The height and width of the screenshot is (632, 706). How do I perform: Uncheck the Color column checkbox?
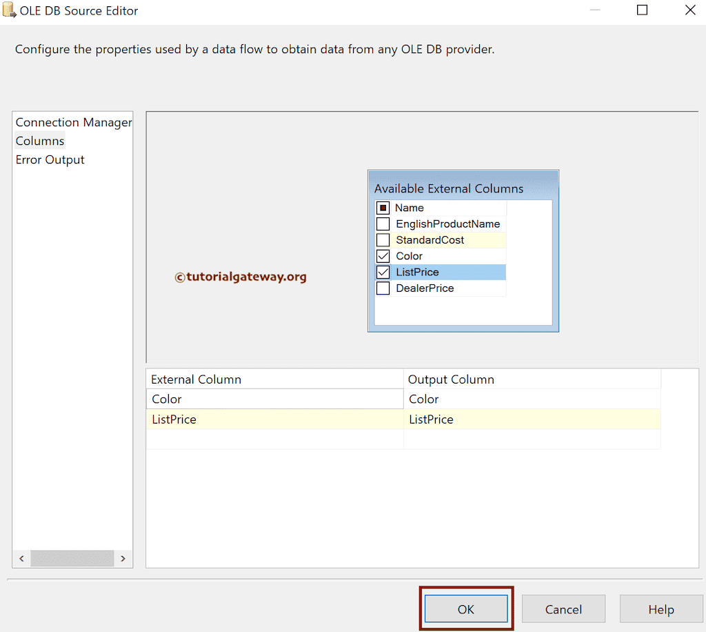click(383, 255)
